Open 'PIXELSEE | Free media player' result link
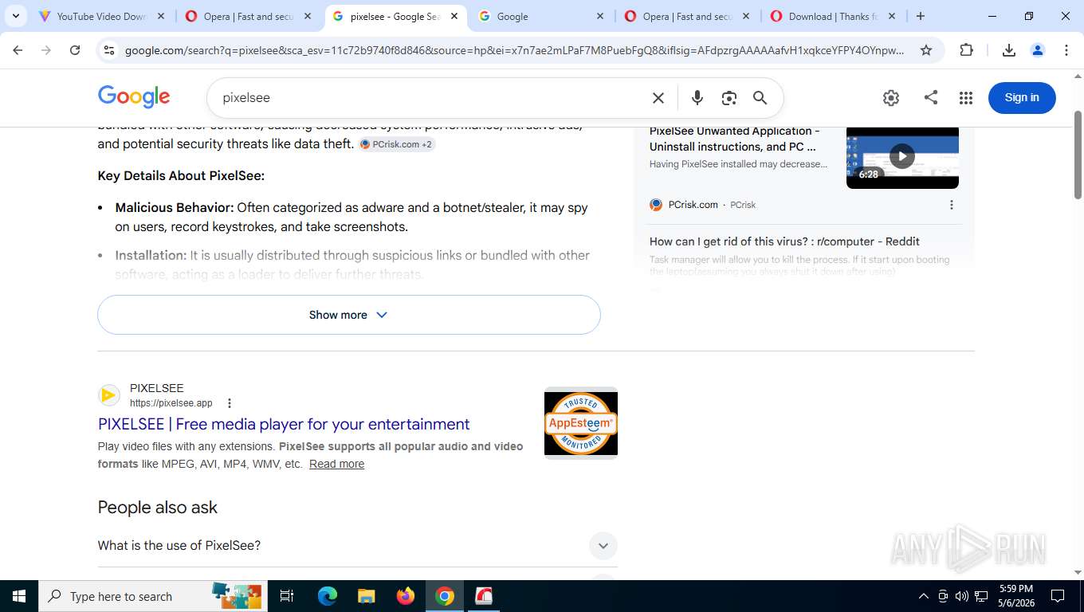Viewport: 1084px width, 612px height. (x=284, y=424)
